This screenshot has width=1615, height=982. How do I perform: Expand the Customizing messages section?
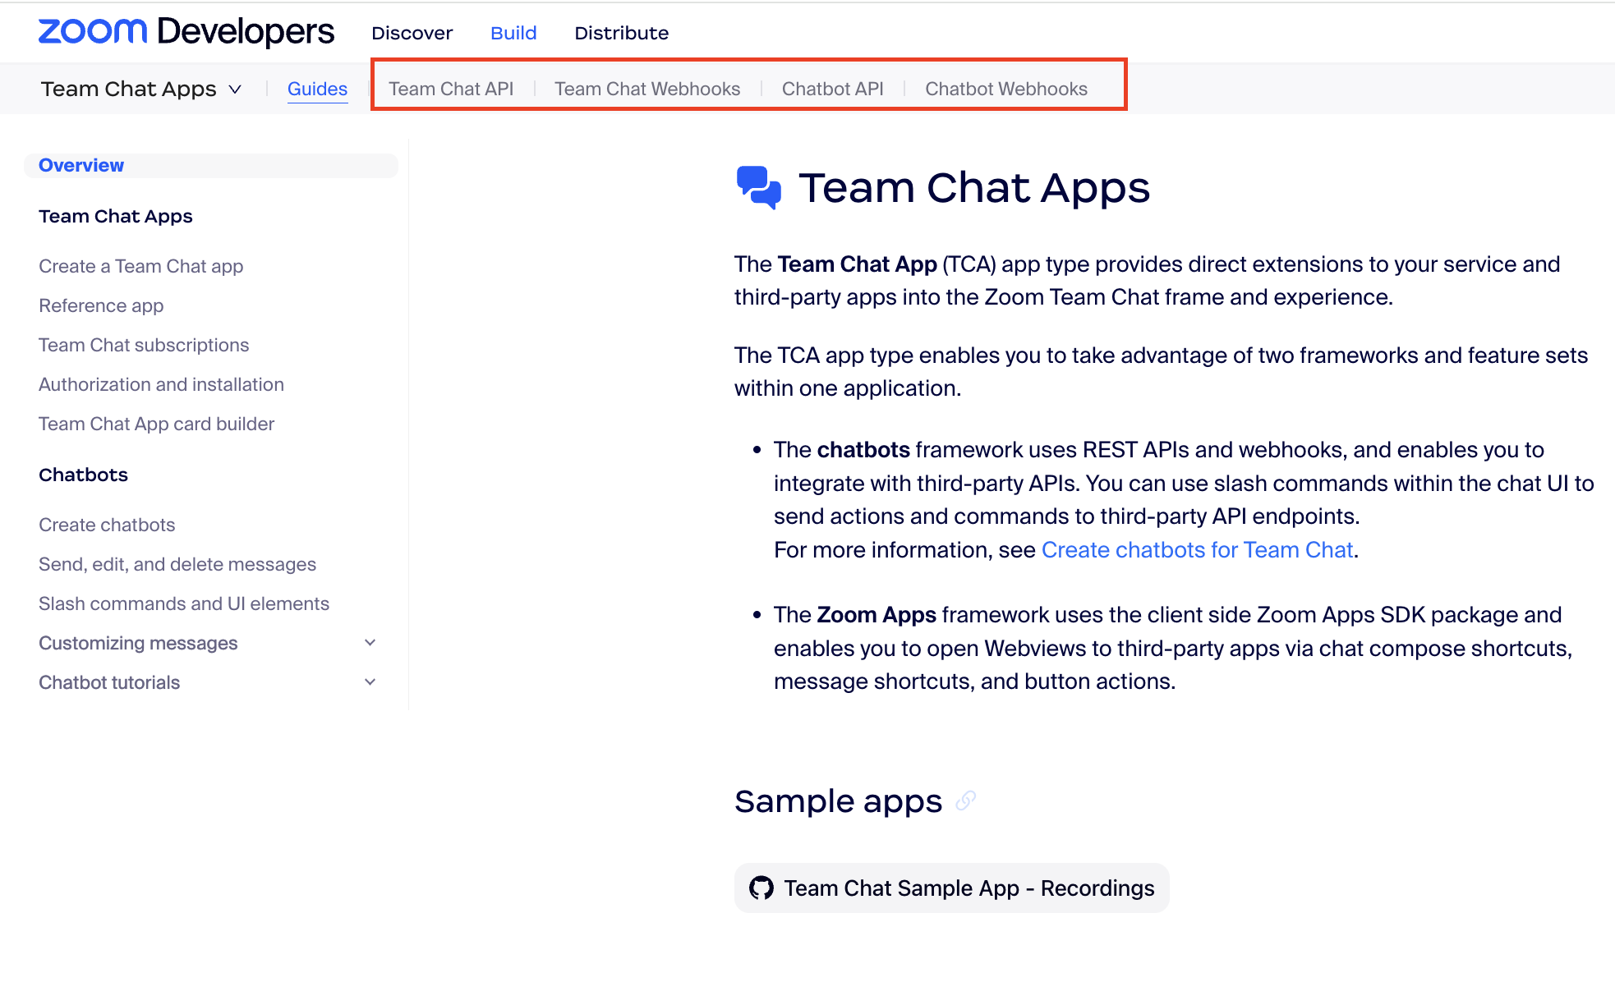click(x=370, y=643)
